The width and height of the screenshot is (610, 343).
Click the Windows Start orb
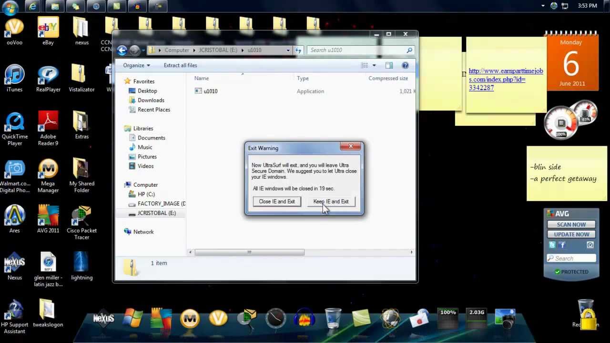pyautogui.click(x=10, y=7)
